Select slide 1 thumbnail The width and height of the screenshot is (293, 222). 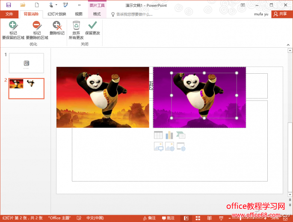pos(27,63)
